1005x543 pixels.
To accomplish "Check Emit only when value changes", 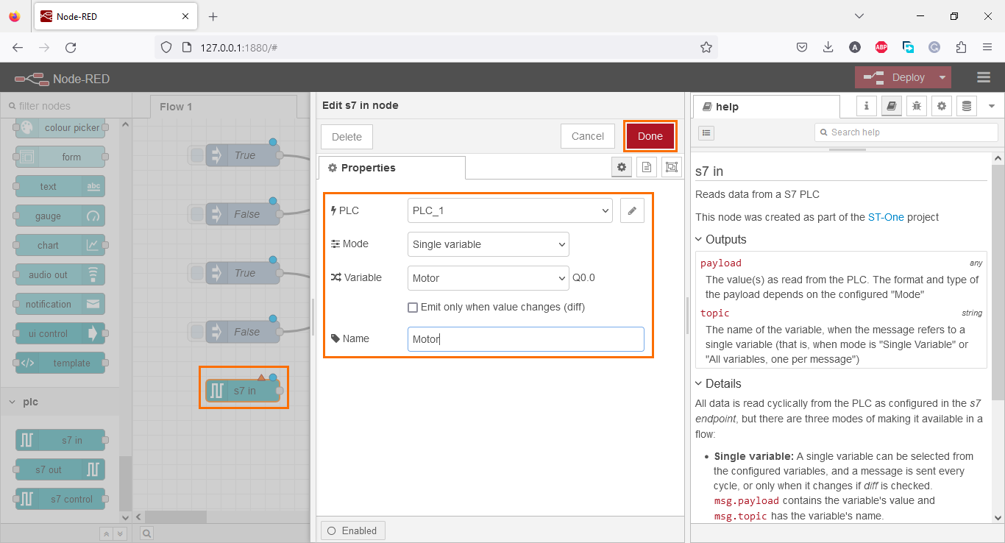I will pyautogui.click(x=413, y=308).
